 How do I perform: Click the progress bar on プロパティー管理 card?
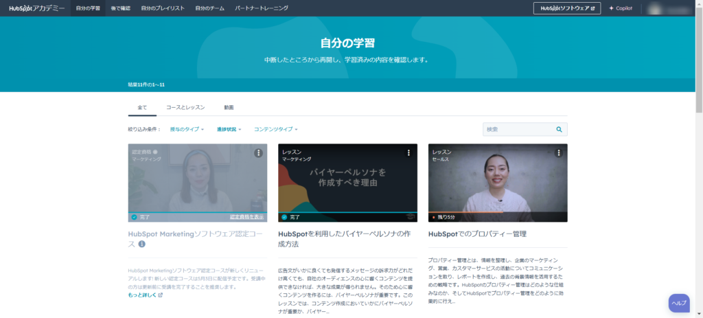tap(498, 212)
